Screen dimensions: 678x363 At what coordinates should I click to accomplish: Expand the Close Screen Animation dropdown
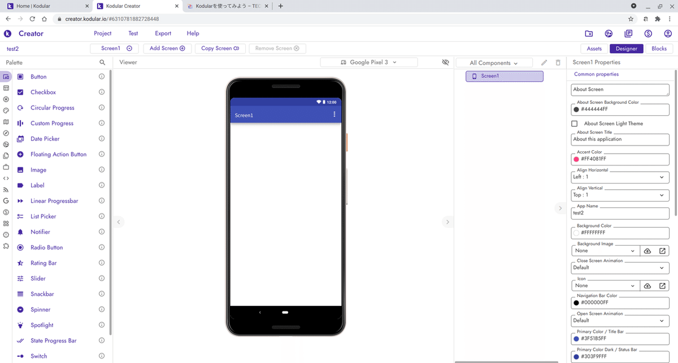tap(620, 268)
